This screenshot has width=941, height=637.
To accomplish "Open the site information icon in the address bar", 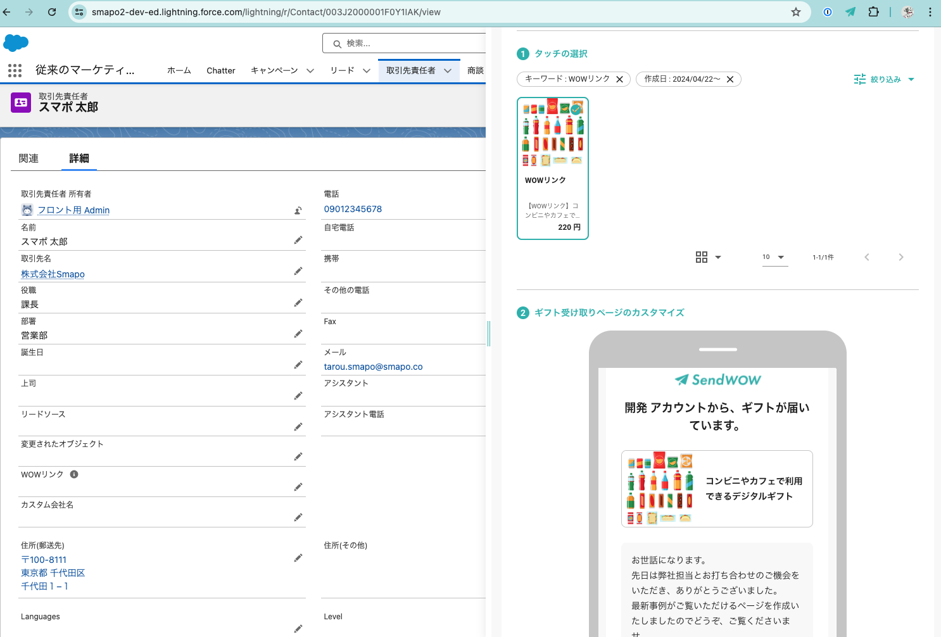I will 79,12.
